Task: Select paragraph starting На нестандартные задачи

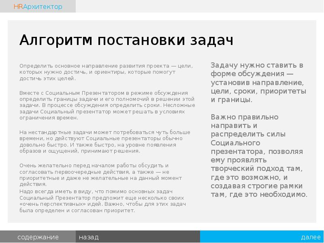Action: [x=105, y=142]
